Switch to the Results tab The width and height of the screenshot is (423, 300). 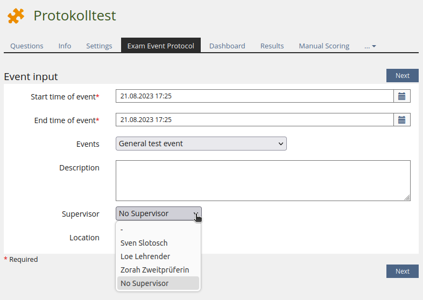tap(272, 46)
